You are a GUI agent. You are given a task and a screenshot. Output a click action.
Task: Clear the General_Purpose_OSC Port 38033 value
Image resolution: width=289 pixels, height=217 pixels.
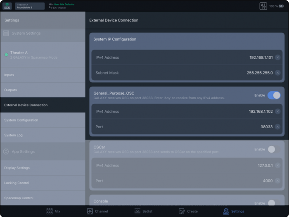pos(277,127)
